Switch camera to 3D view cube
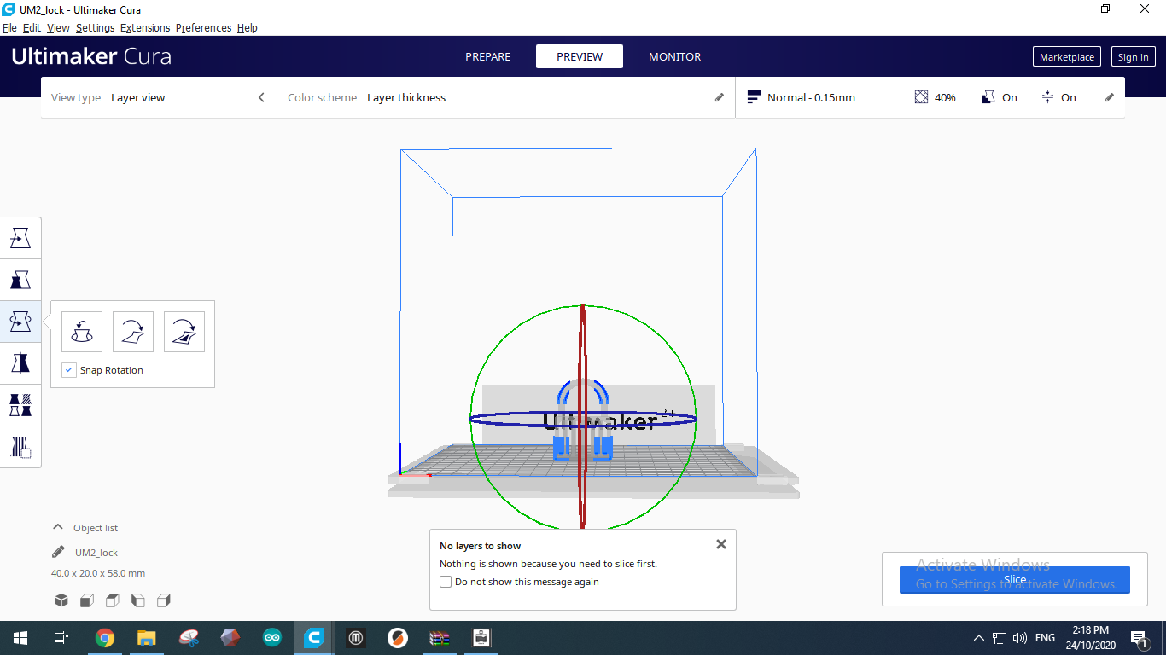Image resolution: width=1166 pixels, height=655 pixels. 61,600
